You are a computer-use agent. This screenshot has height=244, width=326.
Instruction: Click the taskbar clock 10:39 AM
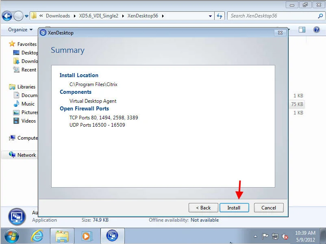click(x=305, y=233)
